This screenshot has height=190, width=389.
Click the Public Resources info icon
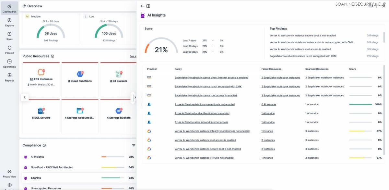click(53, 56)
